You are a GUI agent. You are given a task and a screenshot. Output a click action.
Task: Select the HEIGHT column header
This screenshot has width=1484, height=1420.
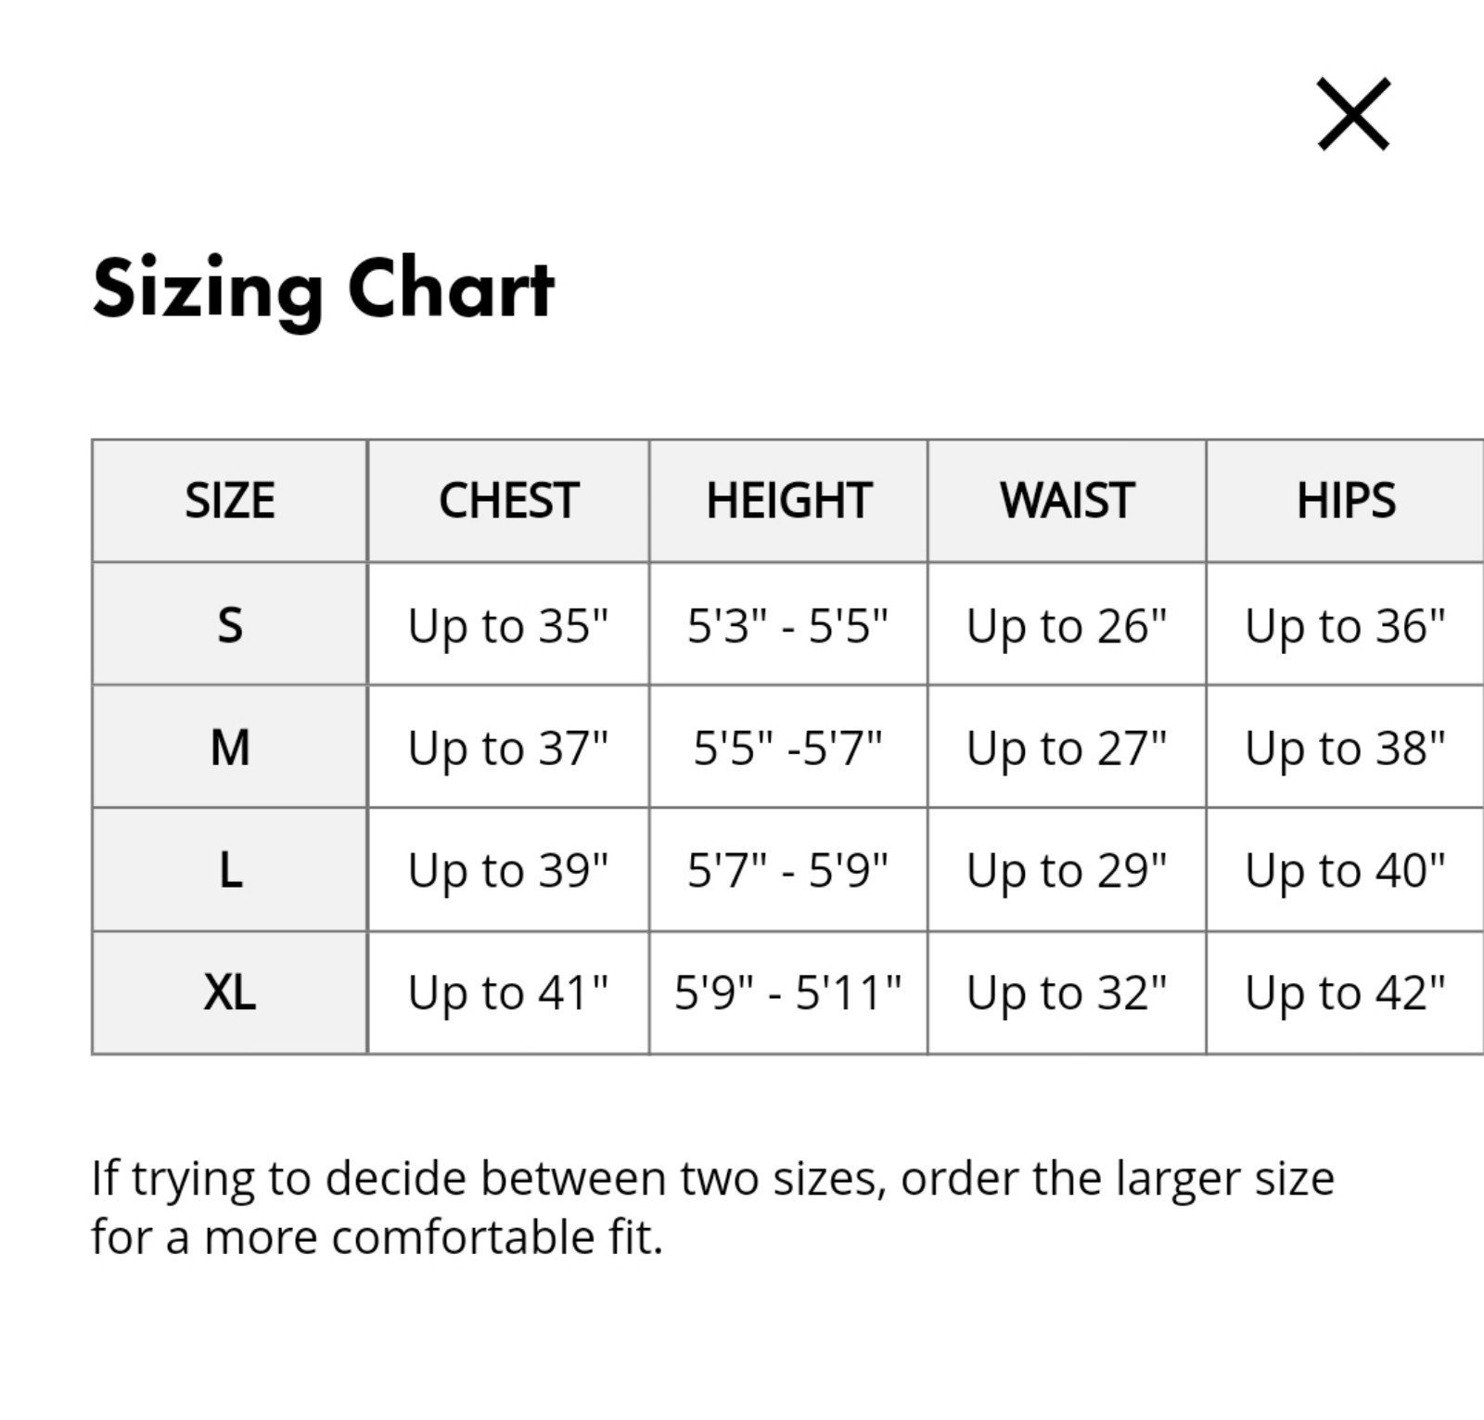[x=788, y=501]
